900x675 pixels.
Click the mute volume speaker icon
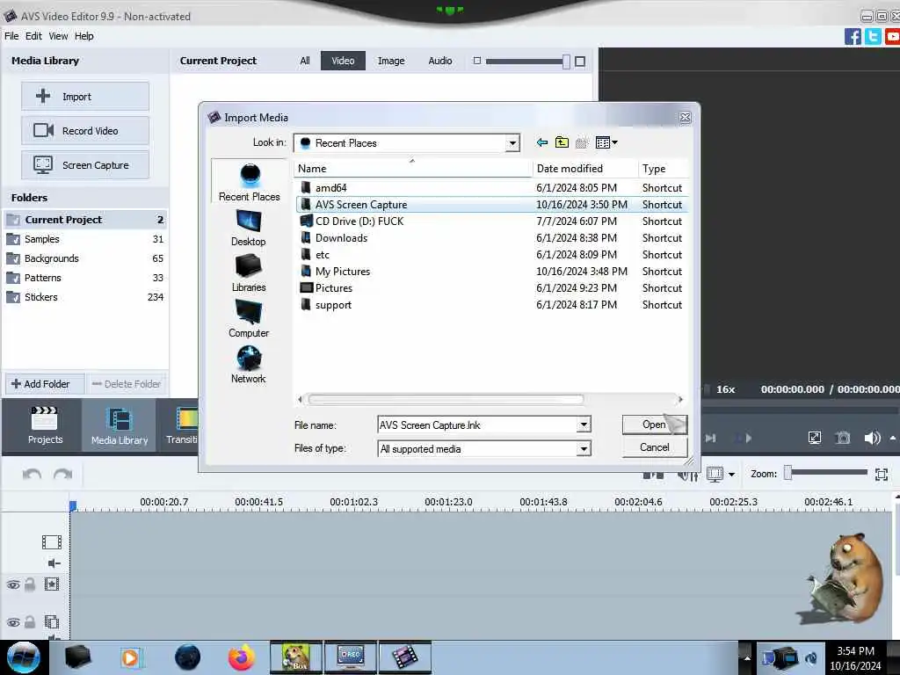click(x=872, y=438)
